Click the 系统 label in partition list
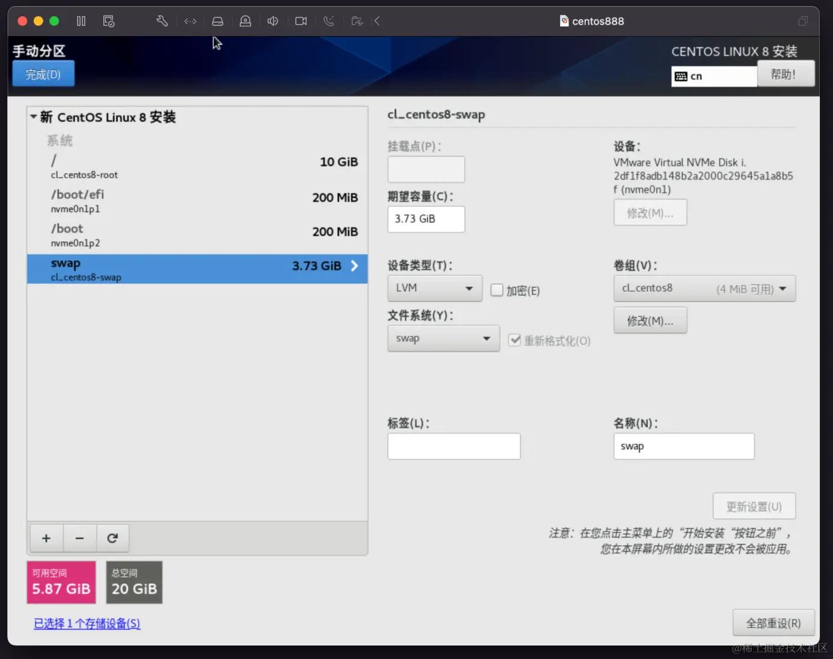 [x=59, y=141]
